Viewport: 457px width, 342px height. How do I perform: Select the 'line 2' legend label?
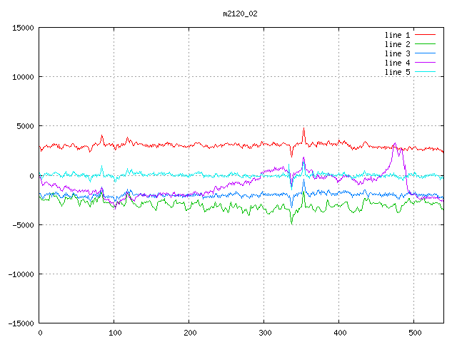coord(397,44)
